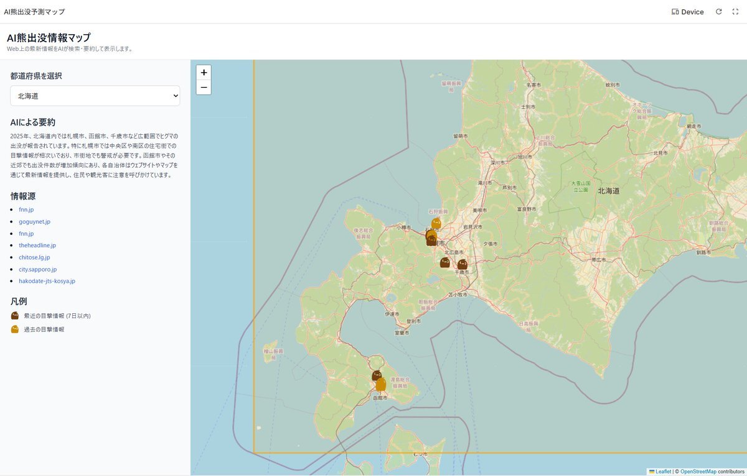Click the AI熊出没予測マップ title tab

coord(34,12)
